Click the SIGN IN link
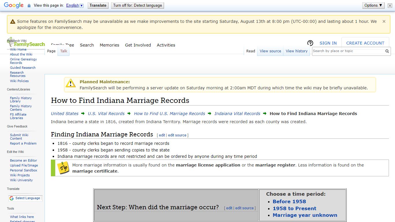This screenshot has width=395, height=222. pos(328,43)
